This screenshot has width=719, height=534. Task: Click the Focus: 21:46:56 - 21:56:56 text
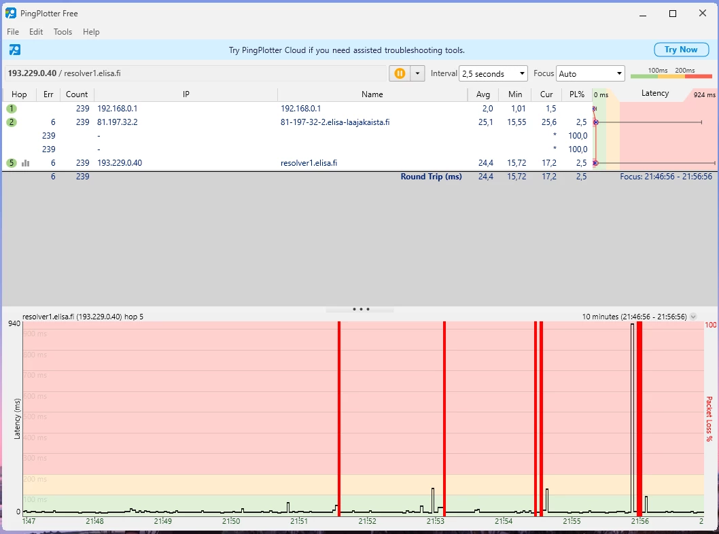pos(666,177)
